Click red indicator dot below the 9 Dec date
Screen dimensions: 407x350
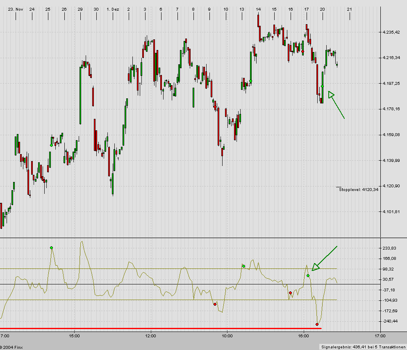(215, 304)
